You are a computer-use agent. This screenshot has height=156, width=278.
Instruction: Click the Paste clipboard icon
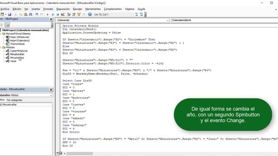click(26, 14)
